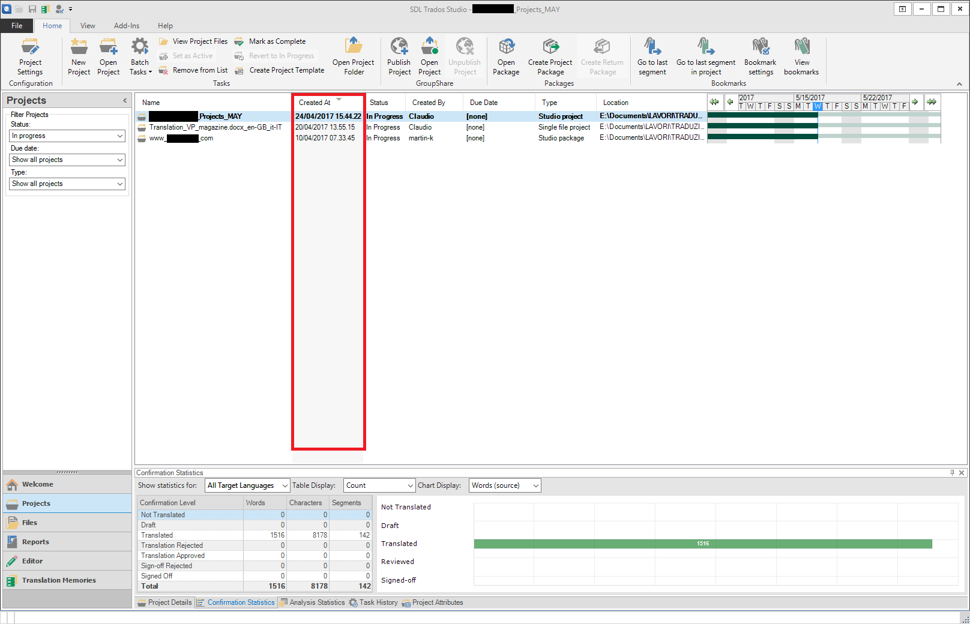Viewport: 970px width, 624px height.
Task: Click Go to last segment in project
Action: (x=706, y=57)
